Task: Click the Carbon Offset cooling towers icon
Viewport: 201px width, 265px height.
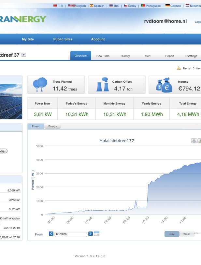Action: (x=102, y=85)
